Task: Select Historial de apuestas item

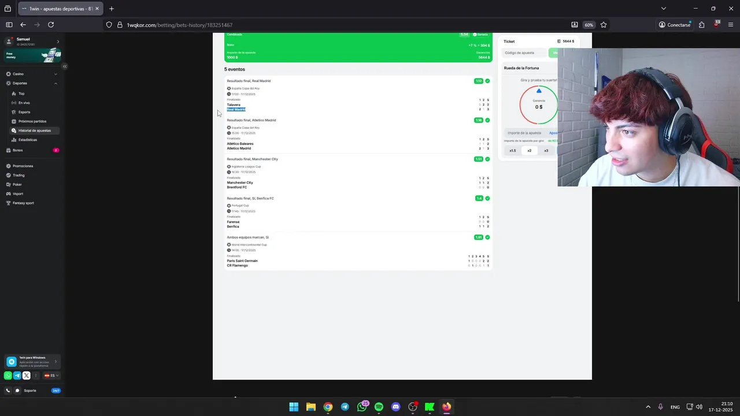Action: [x=34, y=131]
